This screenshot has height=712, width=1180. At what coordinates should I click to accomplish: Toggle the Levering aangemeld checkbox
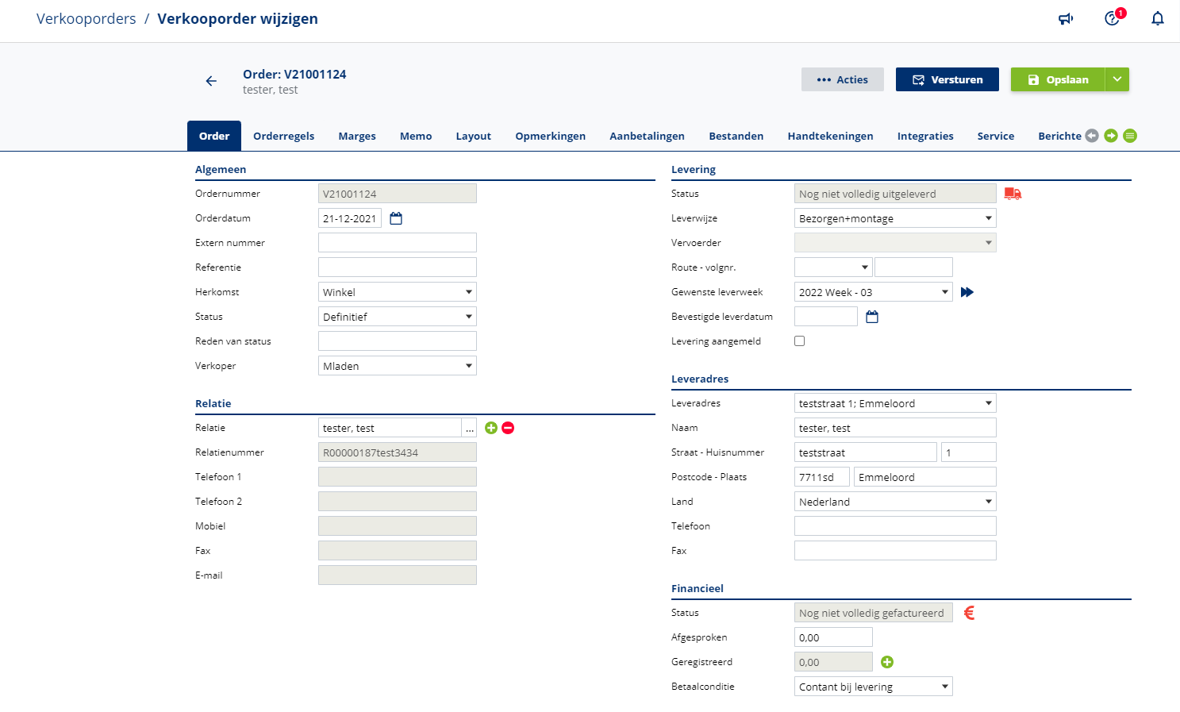click(800, 341)
